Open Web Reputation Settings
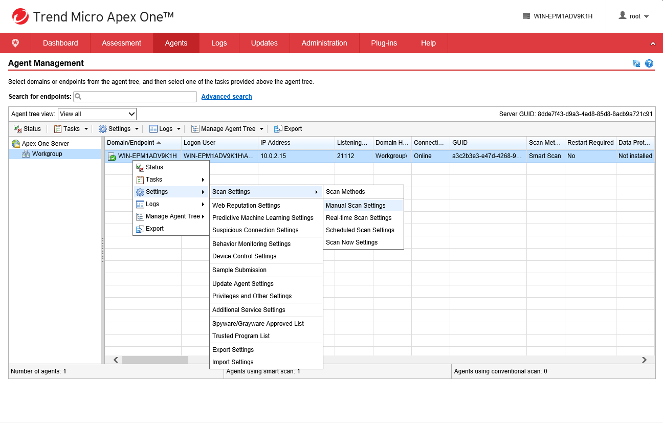Screen dimensions: 663x423 (x=266, y=206)
